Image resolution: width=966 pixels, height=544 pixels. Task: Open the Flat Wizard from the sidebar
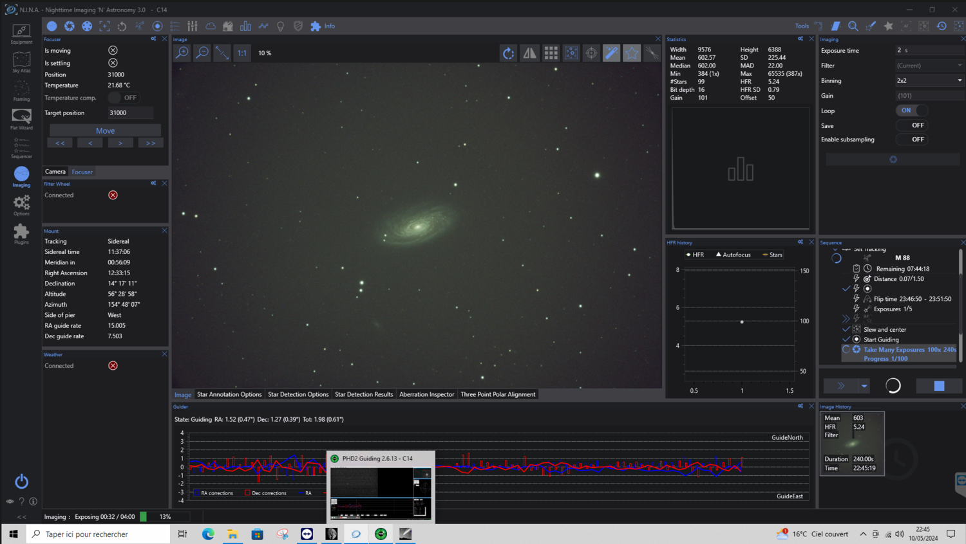pyautogui.click(x=21, y=118)
